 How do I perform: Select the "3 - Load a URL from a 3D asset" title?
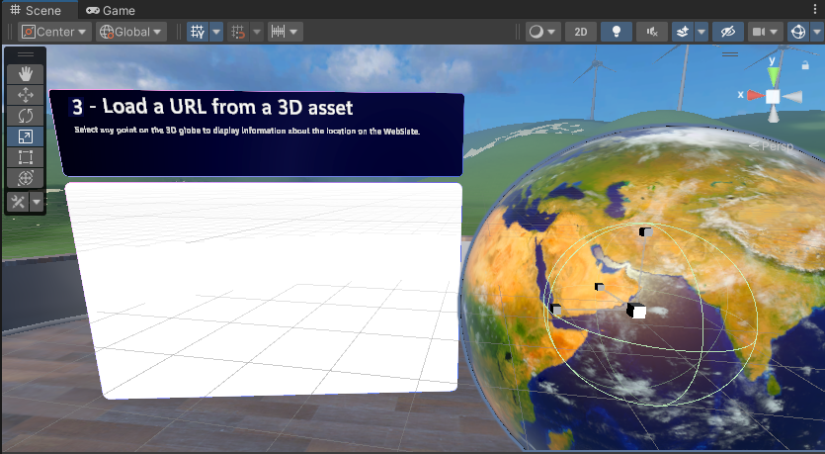coord(212,107)
